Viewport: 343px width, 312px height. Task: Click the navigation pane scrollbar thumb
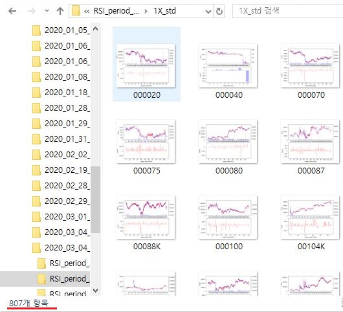[x=95, y=199]
